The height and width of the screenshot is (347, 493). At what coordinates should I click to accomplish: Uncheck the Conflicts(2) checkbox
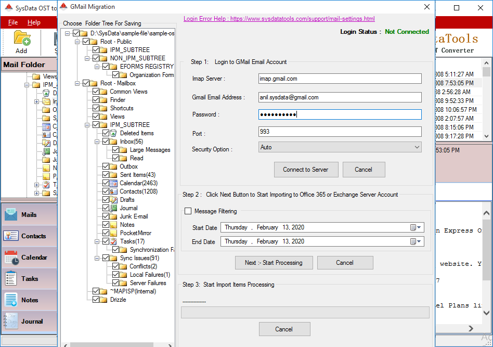click(115, 266)
